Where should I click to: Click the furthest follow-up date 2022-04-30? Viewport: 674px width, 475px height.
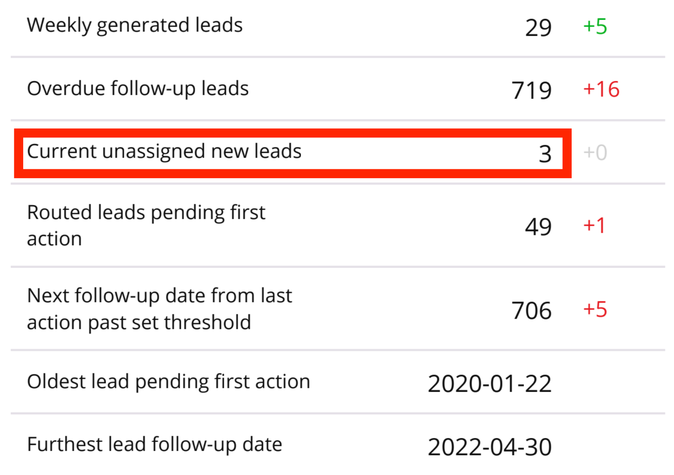(x=490, y=447)
